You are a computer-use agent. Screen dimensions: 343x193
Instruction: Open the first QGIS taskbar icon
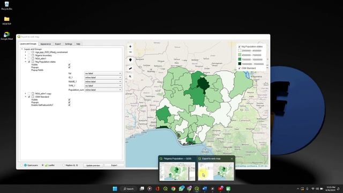point(166,189)
